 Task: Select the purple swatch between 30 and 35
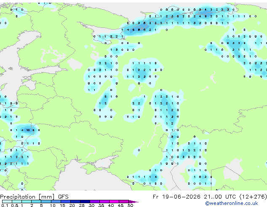coord(95,202)
